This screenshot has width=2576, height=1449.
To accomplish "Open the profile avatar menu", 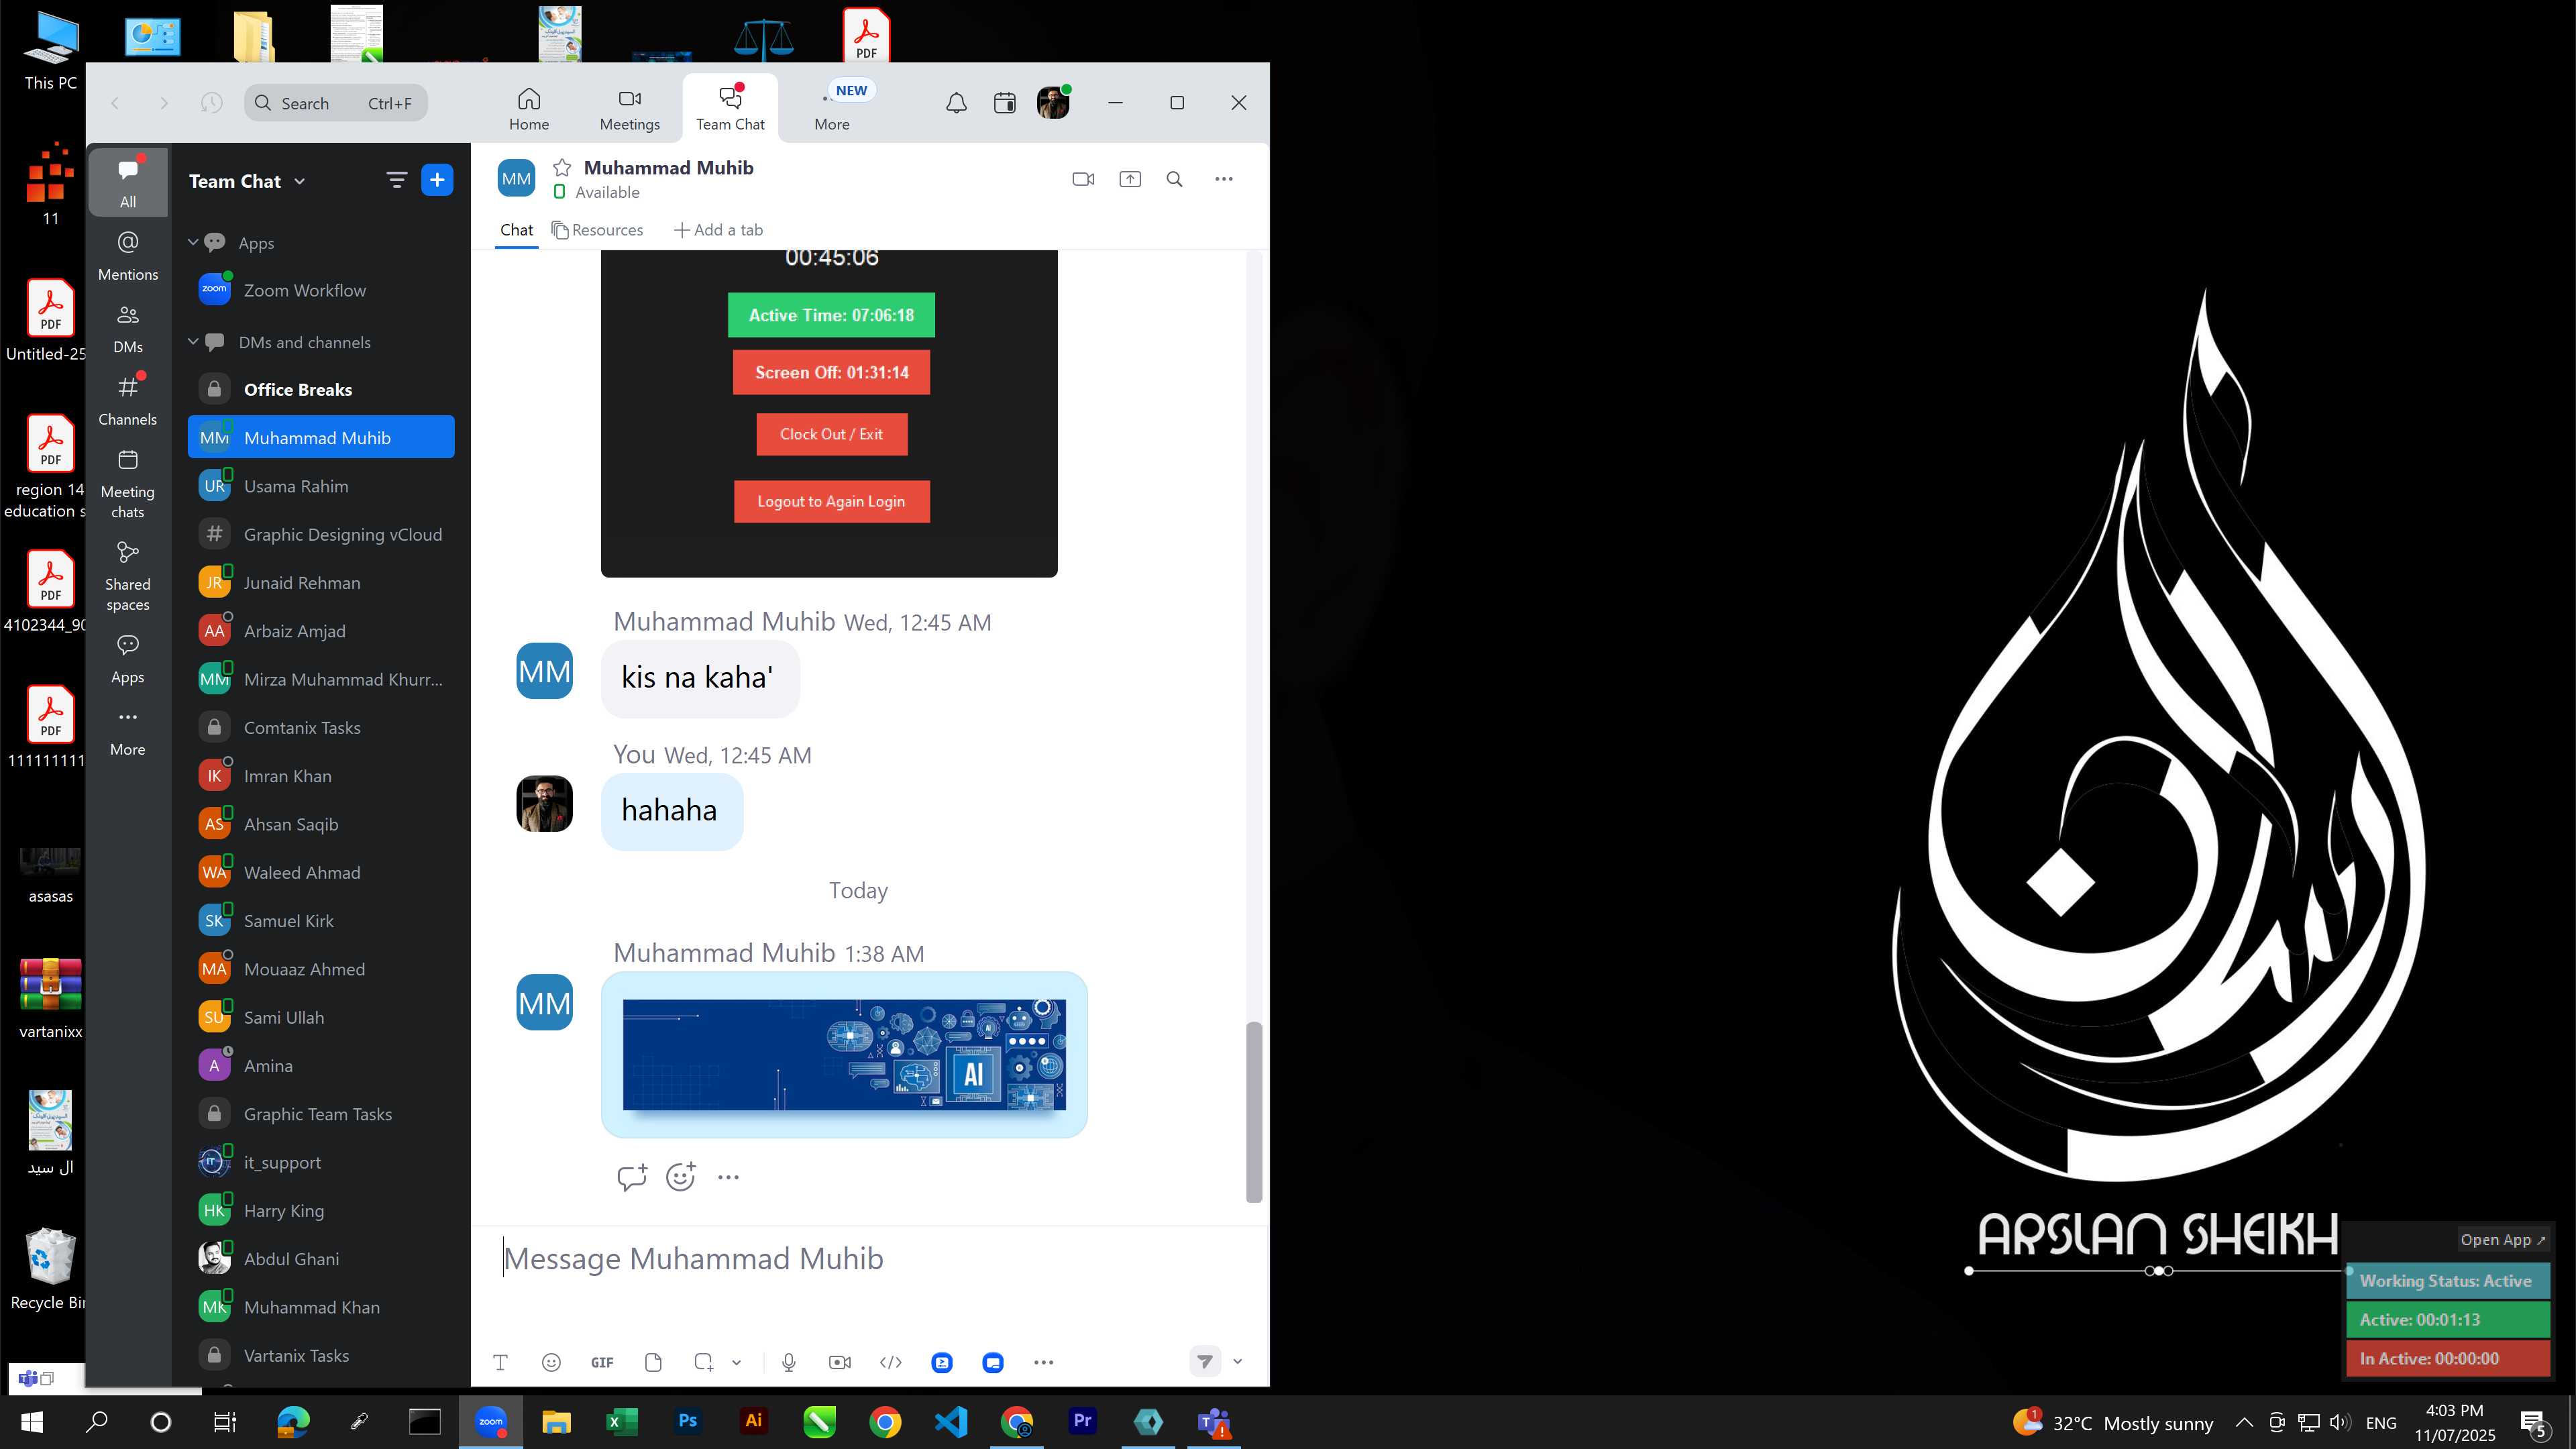I will pyautogui.click(x=1053, y=103).
